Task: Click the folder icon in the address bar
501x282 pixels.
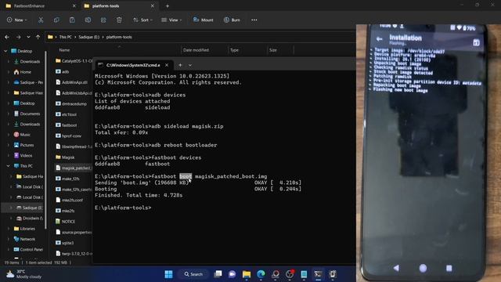Action: pyautogui.click(x=50, y=37)
